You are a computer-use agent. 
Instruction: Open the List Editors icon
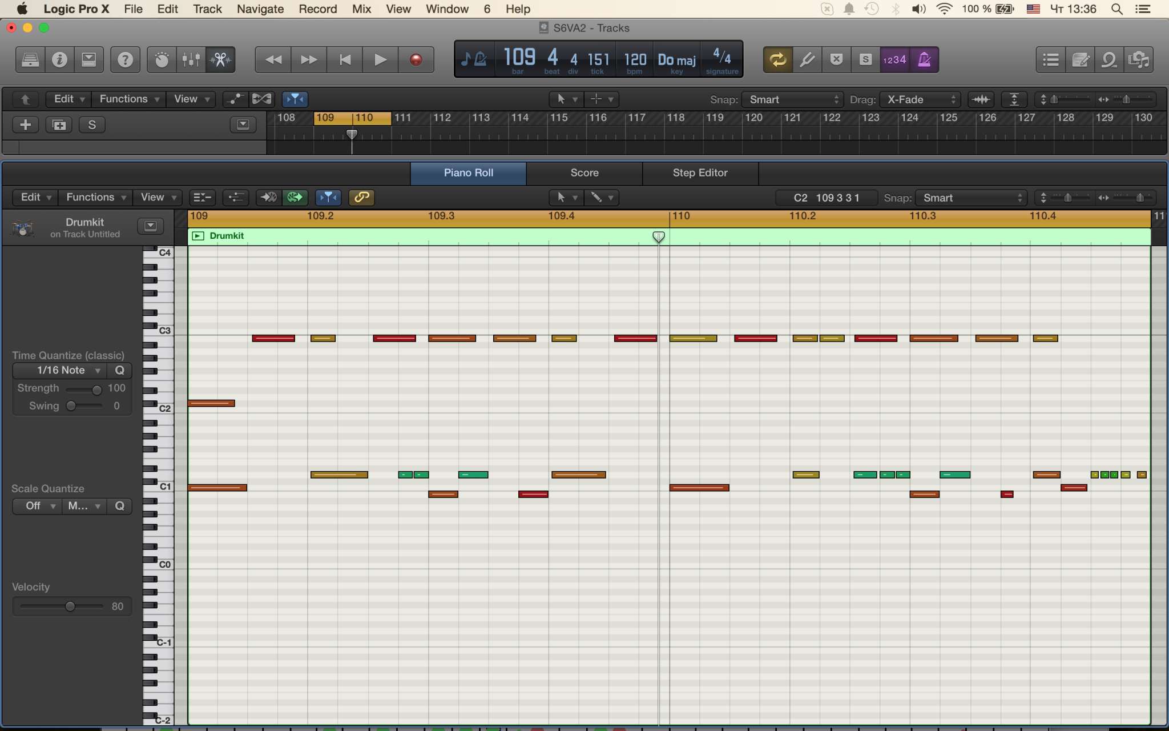1051,59
